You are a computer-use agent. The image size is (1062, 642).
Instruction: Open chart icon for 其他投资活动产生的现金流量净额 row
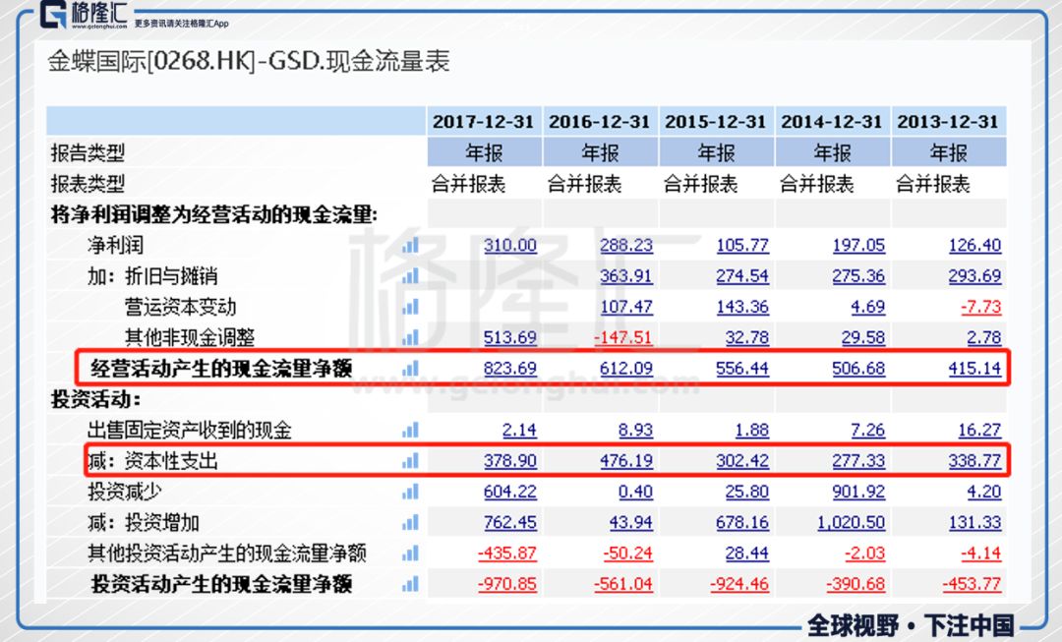coord(410,554)
